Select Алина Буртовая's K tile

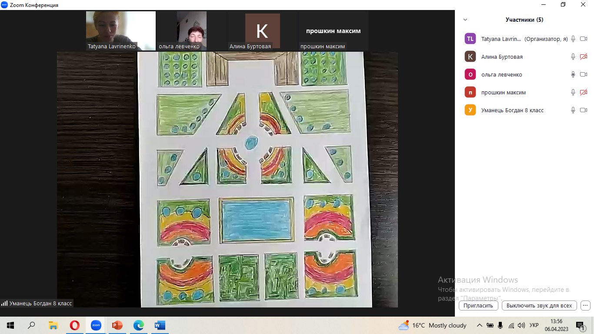pyautogui.click(x=263, y=31)
